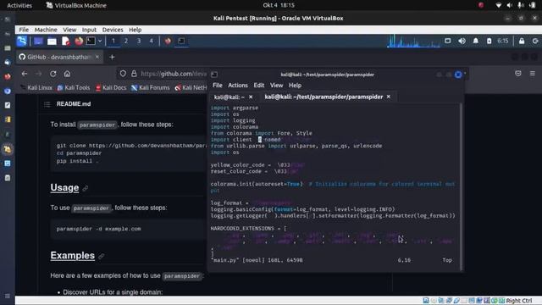This screenshot has height=305, width=542.
Task: Switch to the kali@kali: ~ terminal tab
Action: (230, 97)
